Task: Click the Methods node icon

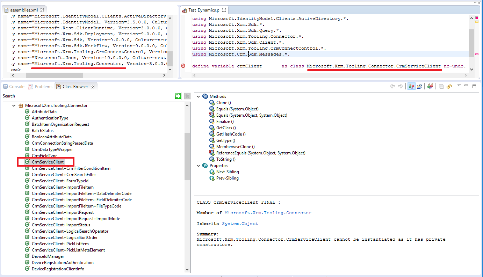Action: (205, 96)
